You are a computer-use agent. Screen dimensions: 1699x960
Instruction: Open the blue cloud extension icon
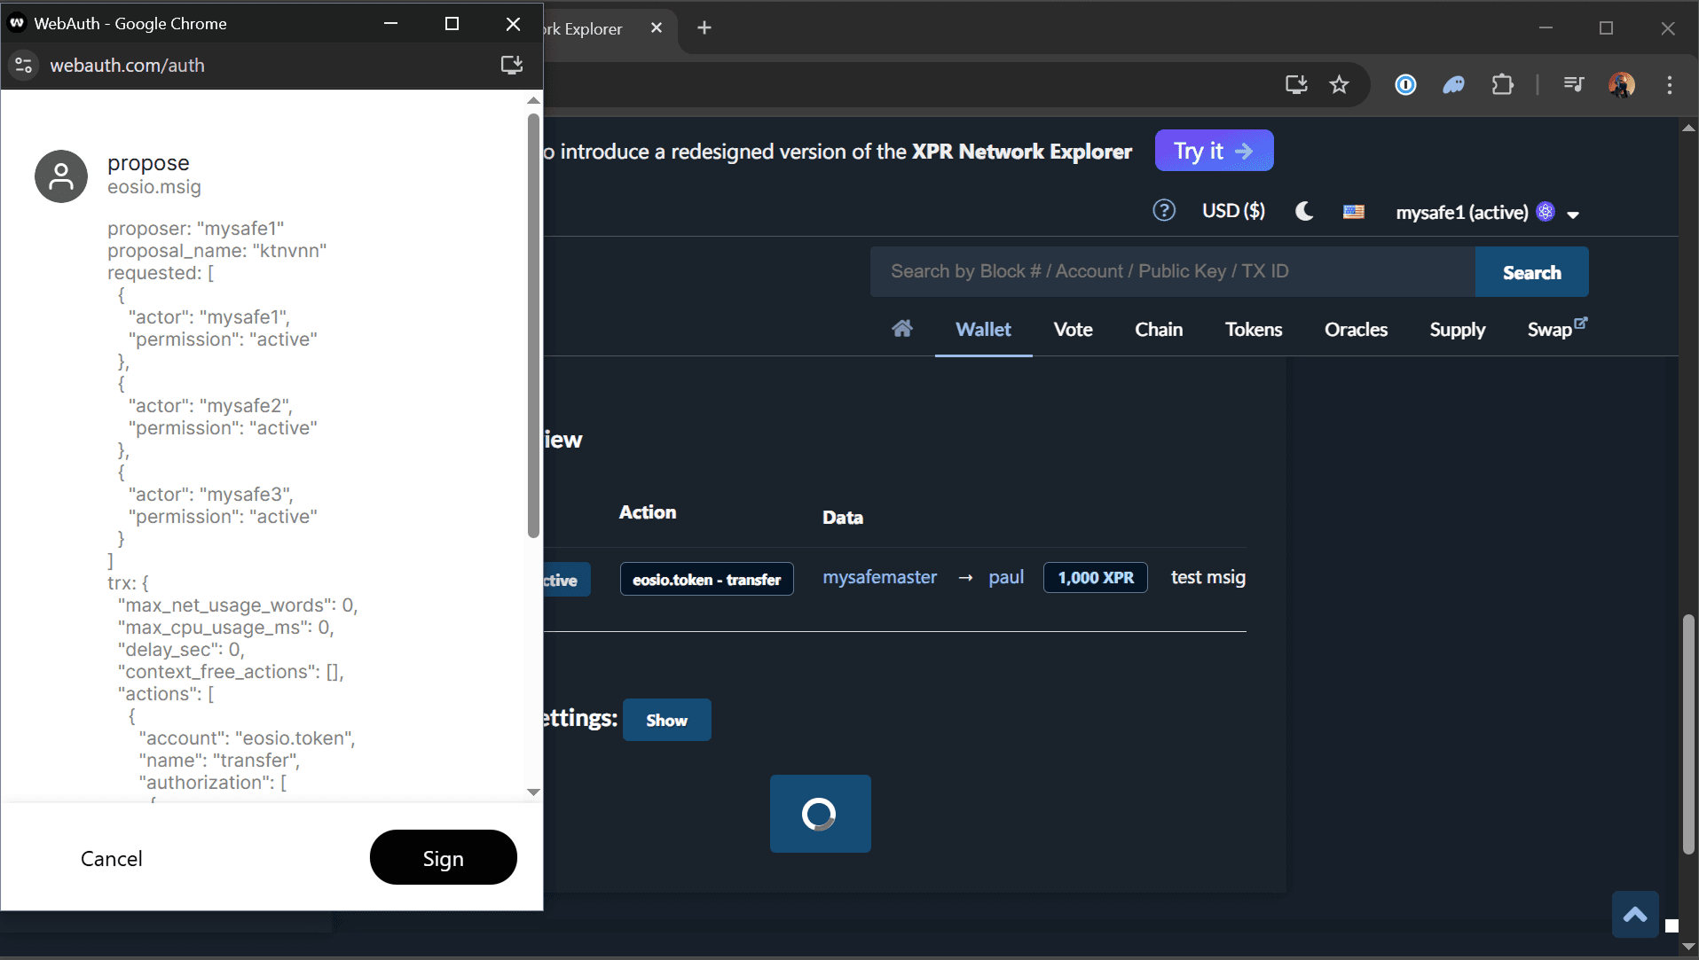click(1453, 85)
